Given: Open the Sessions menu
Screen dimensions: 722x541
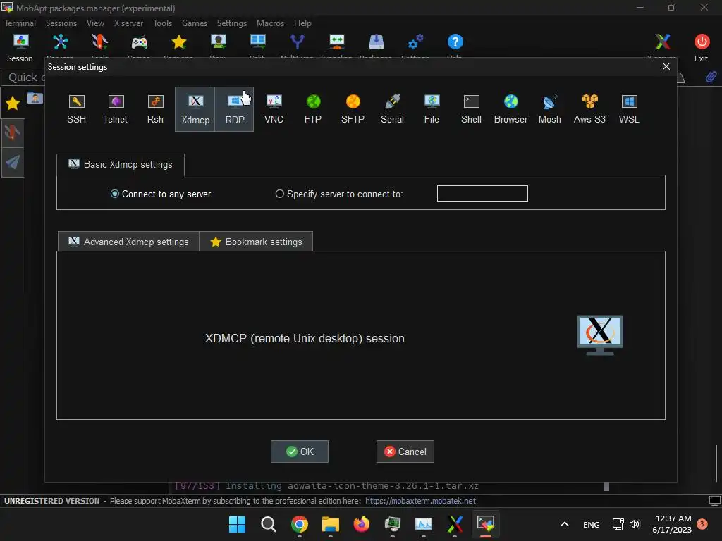Looking at the screenshot, I should coord(61,23).
